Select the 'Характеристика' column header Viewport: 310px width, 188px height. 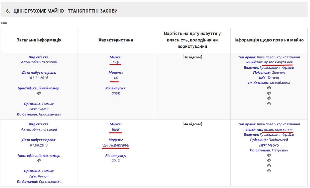click(116, 40)
